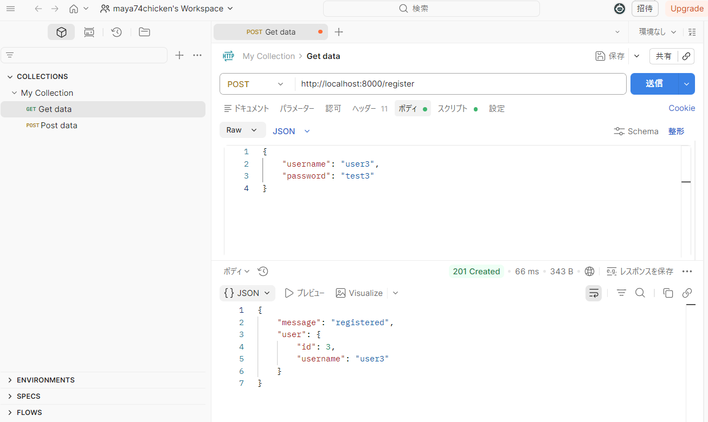The width and height of the screenshot is (708, 422).
Task: Click the network globe icon in response
Action: pyautogui.click(x=590, y=272)
